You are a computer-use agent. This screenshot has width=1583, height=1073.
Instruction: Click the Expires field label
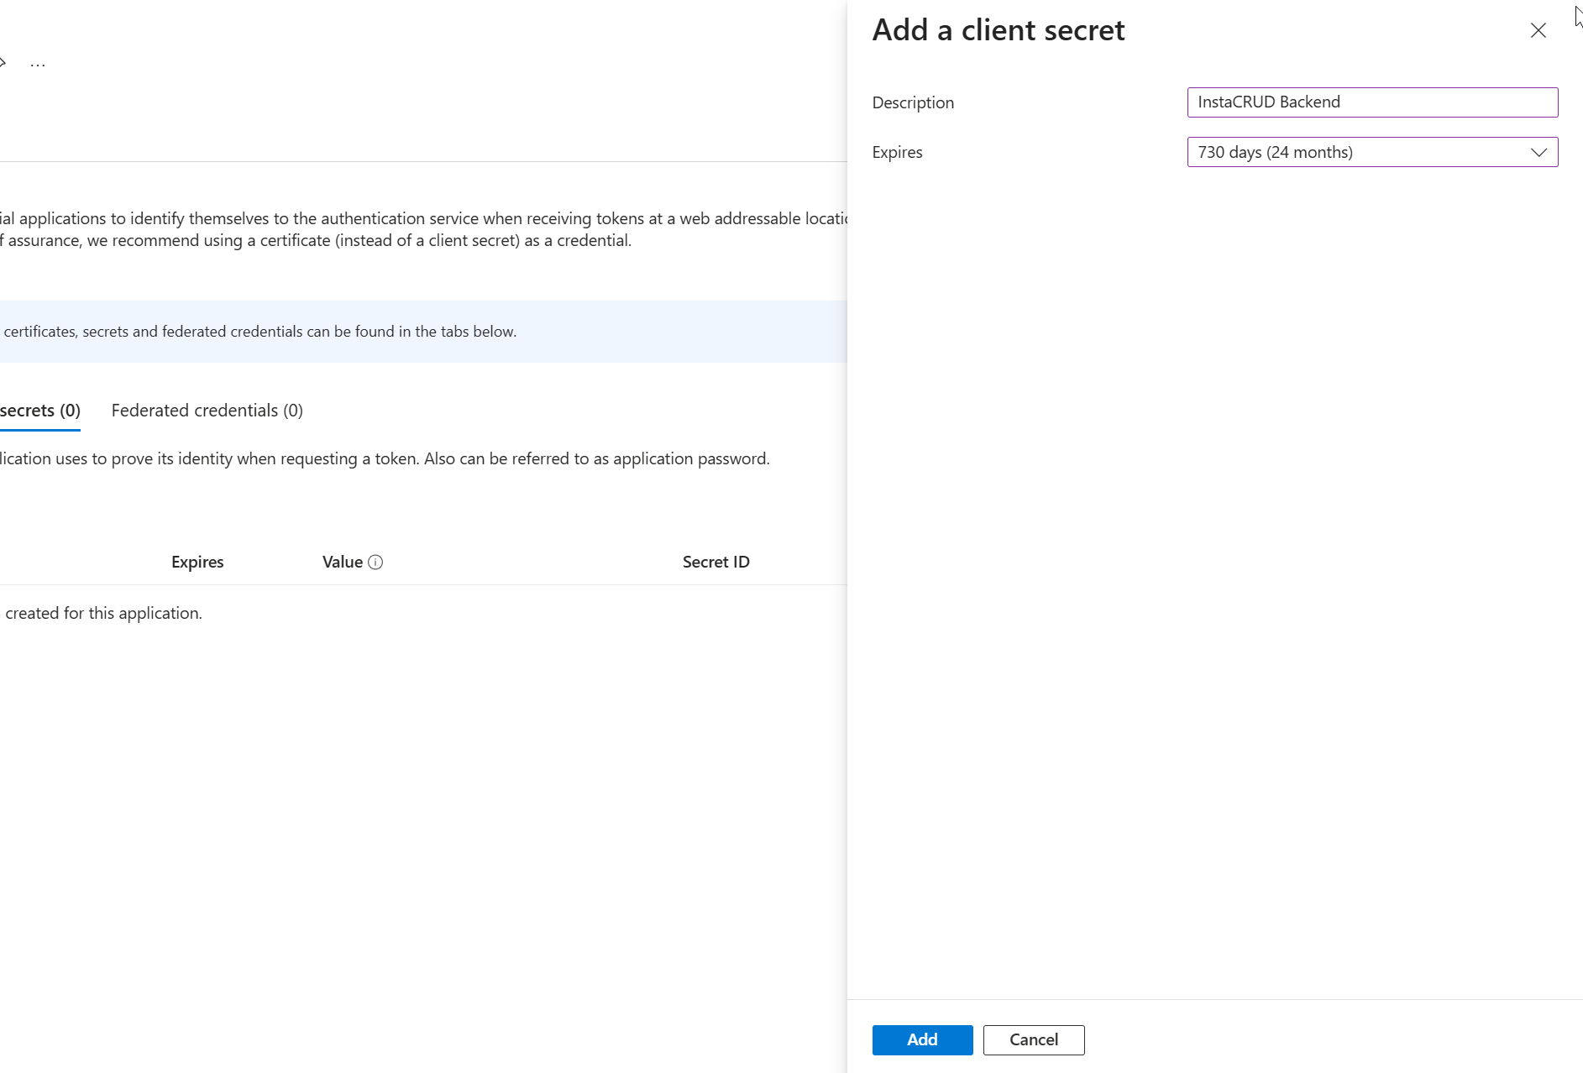click(x=897, y=152)
